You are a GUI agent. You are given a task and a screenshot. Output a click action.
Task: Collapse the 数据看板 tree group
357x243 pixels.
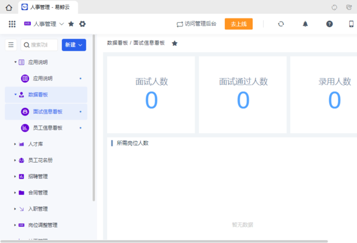15,94
